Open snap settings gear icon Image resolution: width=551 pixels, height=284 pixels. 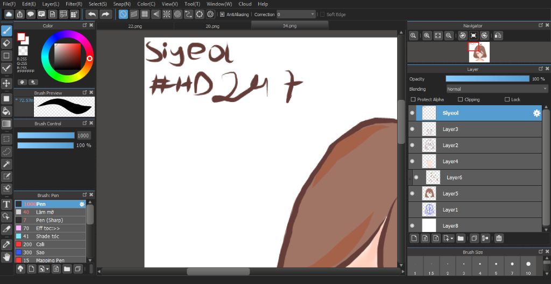pos(210,14)
